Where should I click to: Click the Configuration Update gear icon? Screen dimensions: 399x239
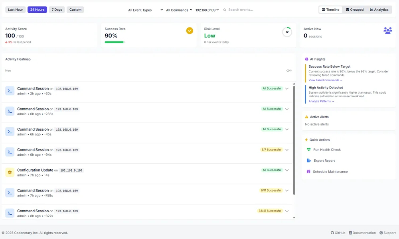pyautogui.click(x=10, y=172)
